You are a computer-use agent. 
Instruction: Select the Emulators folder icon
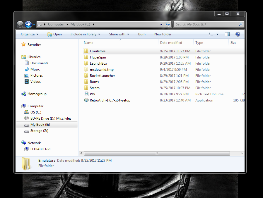(x=86, y=51)
